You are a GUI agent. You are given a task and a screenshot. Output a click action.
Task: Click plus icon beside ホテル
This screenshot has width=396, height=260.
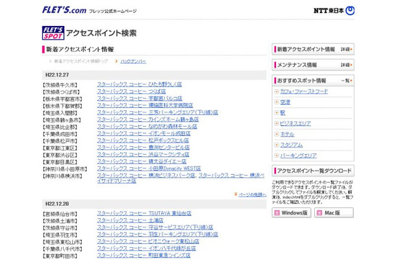277,135
